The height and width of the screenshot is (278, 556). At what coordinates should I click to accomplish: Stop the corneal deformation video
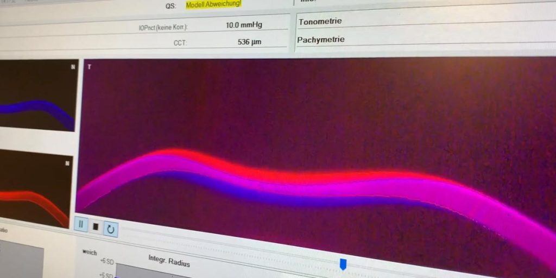96,227
